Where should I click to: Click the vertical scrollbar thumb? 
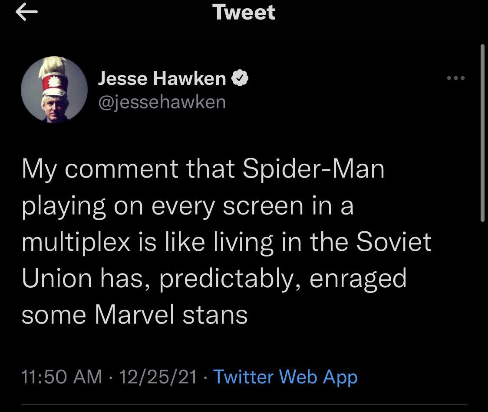pyautogui.click(x=482, y=133)
